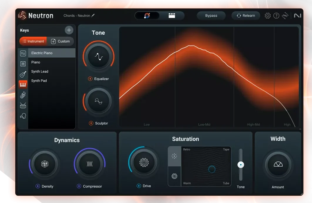The height and width of the screenshot is (203, 312).
Task: Toggle the Equalizer power button
Action: point(90,79)
